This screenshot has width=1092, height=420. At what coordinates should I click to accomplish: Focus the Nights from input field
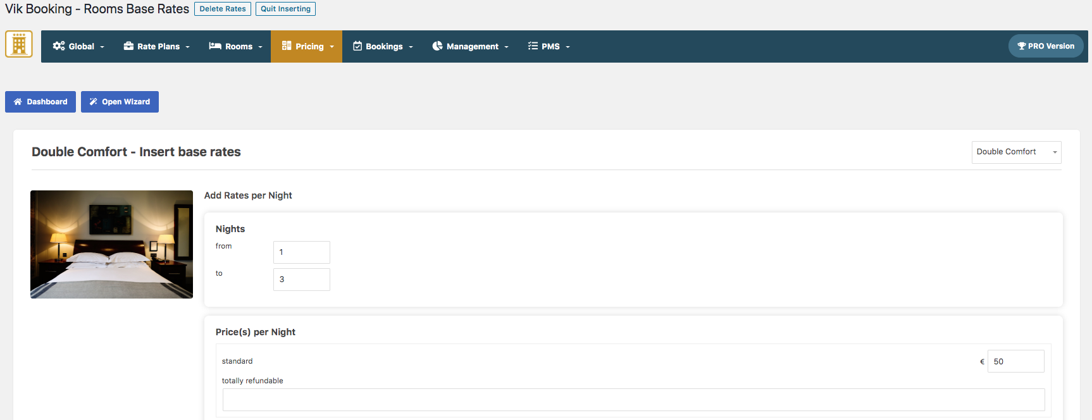coord(302,252)
